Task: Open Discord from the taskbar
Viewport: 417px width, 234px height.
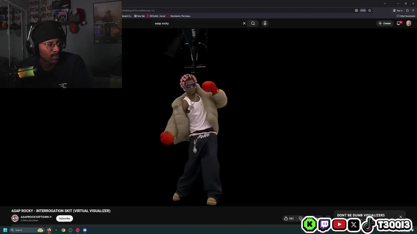Action: [85, 230]
